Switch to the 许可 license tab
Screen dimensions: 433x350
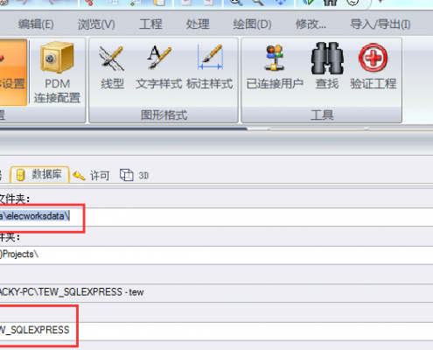91,175
